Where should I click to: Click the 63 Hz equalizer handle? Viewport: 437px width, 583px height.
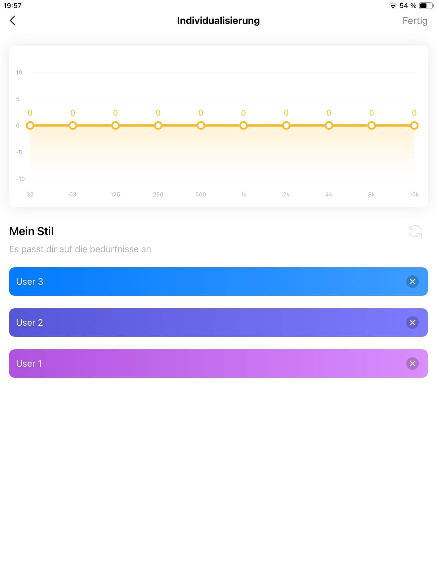pos(73,126)
